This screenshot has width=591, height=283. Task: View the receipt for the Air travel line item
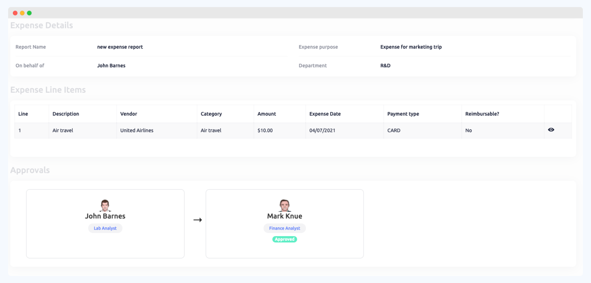pos(551,130)
